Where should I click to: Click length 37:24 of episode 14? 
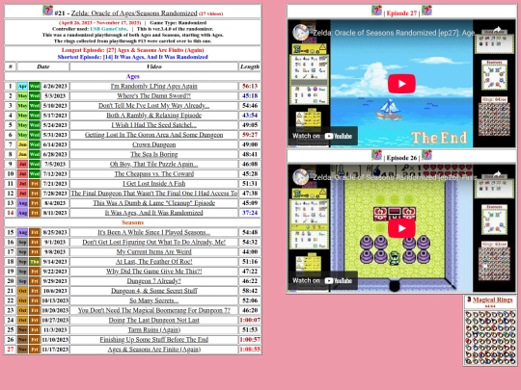(250, 213)
